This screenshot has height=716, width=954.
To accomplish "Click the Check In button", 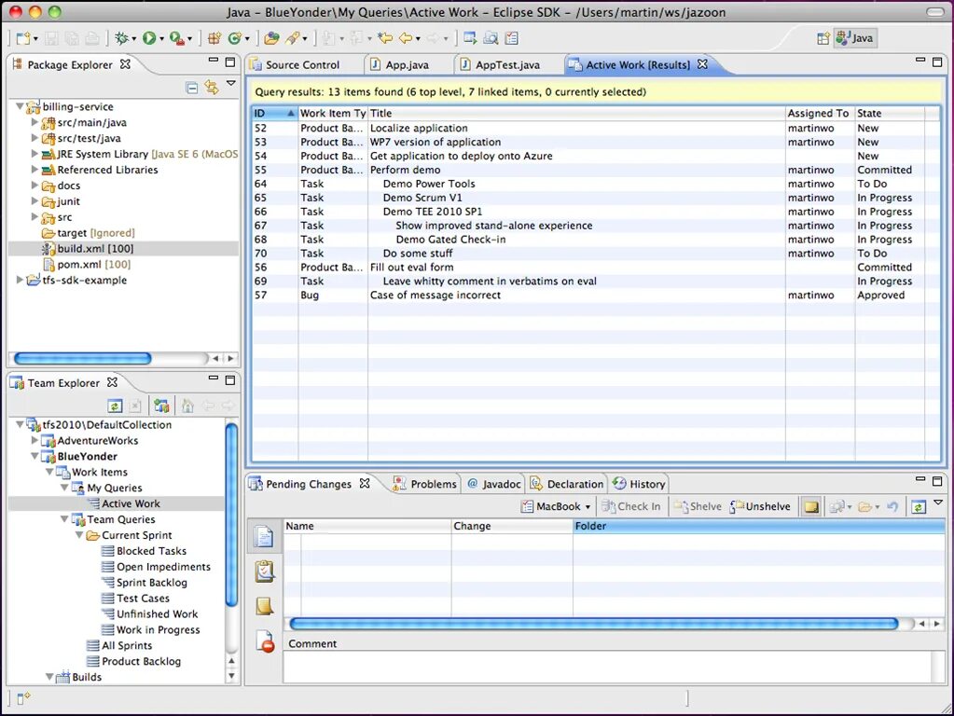I will point(631,506).
